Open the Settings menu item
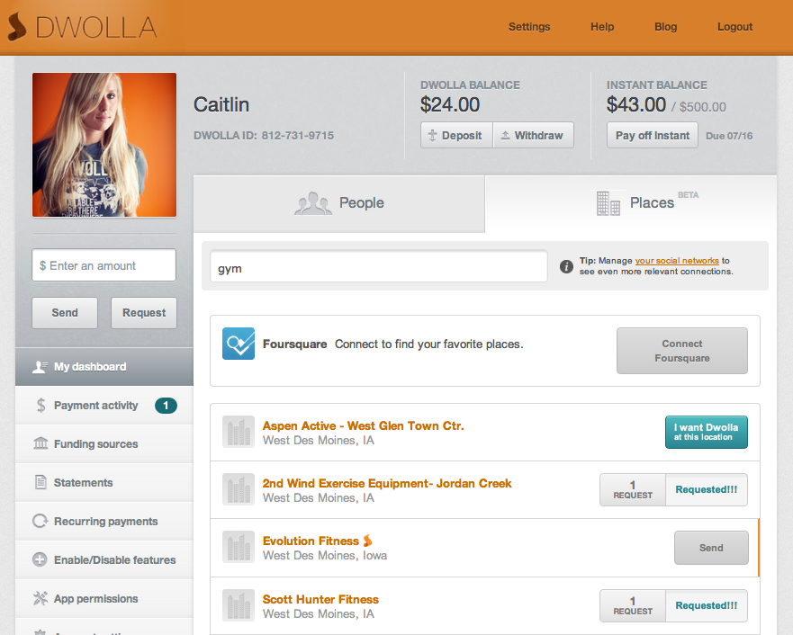Screen dimensions: 793x635 click(x=529, y=27)
